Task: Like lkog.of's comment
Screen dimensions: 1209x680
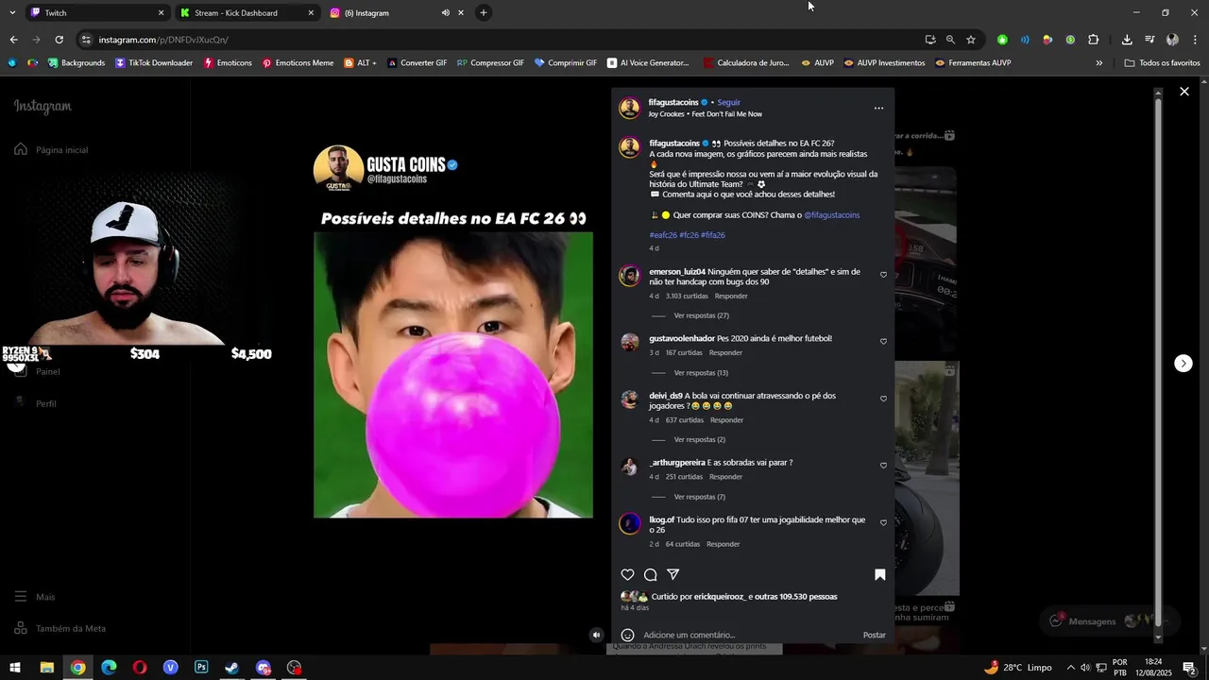Action: (x=883, y=522)
